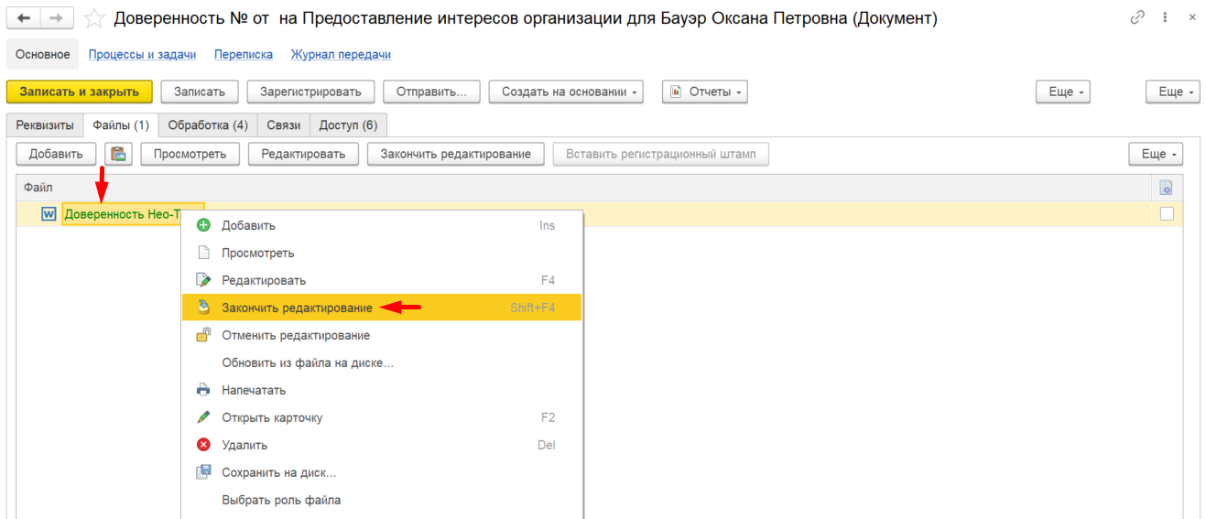The width and height of the screenshot is (1206, 519).
Task: Click icon beside Закончить редактирование menu entry
Action: coord(204,308)
